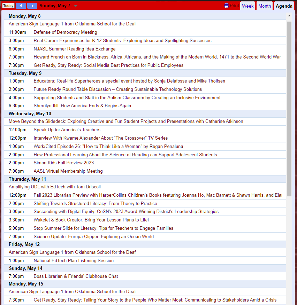Viewport: 297px width, 305px height.
Task: Go to previous date range arrow
Action: pos(21,6)
